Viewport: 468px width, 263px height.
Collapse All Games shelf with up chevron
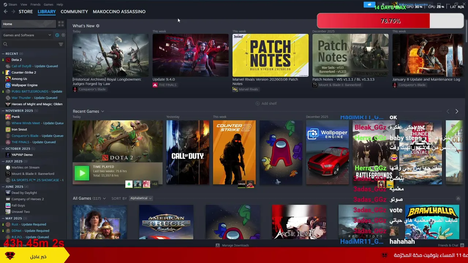click(458, 198)
